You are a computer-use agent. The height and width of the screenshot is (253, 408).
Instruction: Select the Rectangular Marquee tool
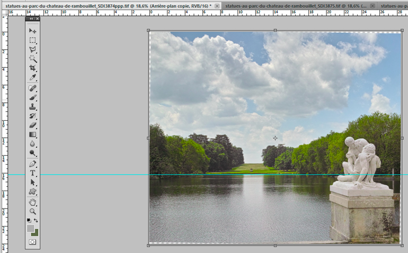click(x=32, y=40)
